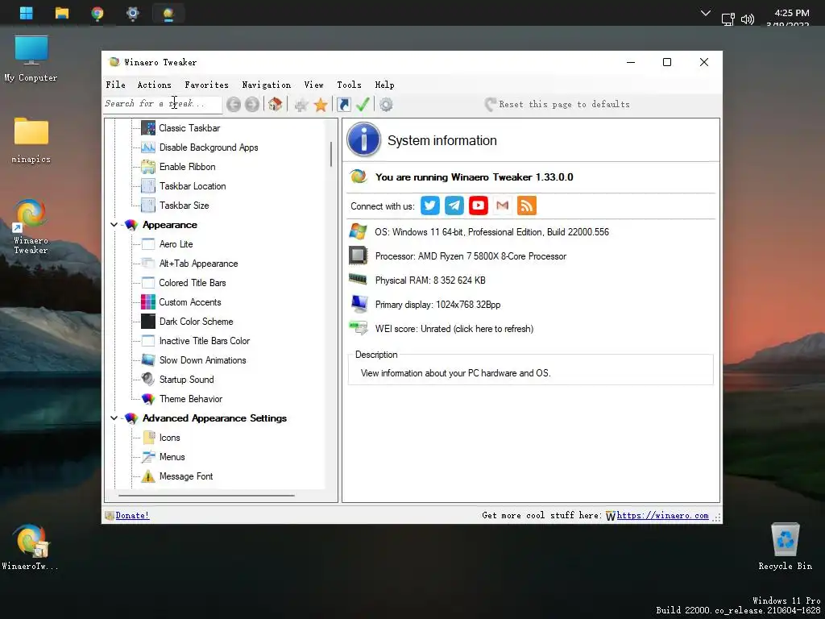The image size is (825, 619).
Task: Select Inactive Title Bars Color item
Action: coord(204,341)
